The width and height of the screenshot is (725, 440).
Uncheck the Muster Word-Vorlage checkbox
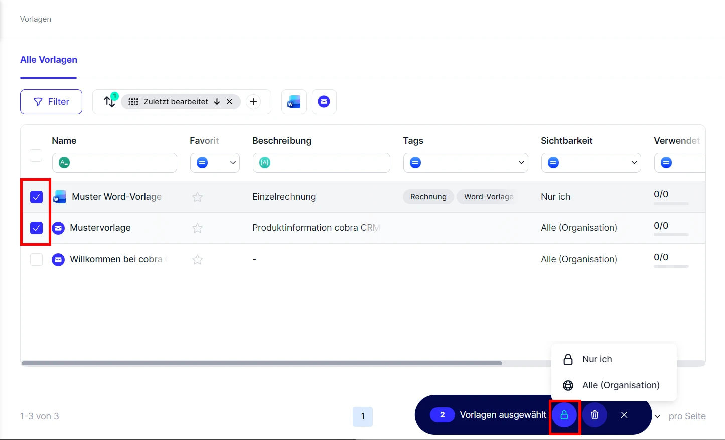point(36,197)
